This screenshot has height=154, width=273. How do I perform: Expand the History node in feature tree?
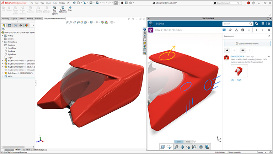click(2, 36)
